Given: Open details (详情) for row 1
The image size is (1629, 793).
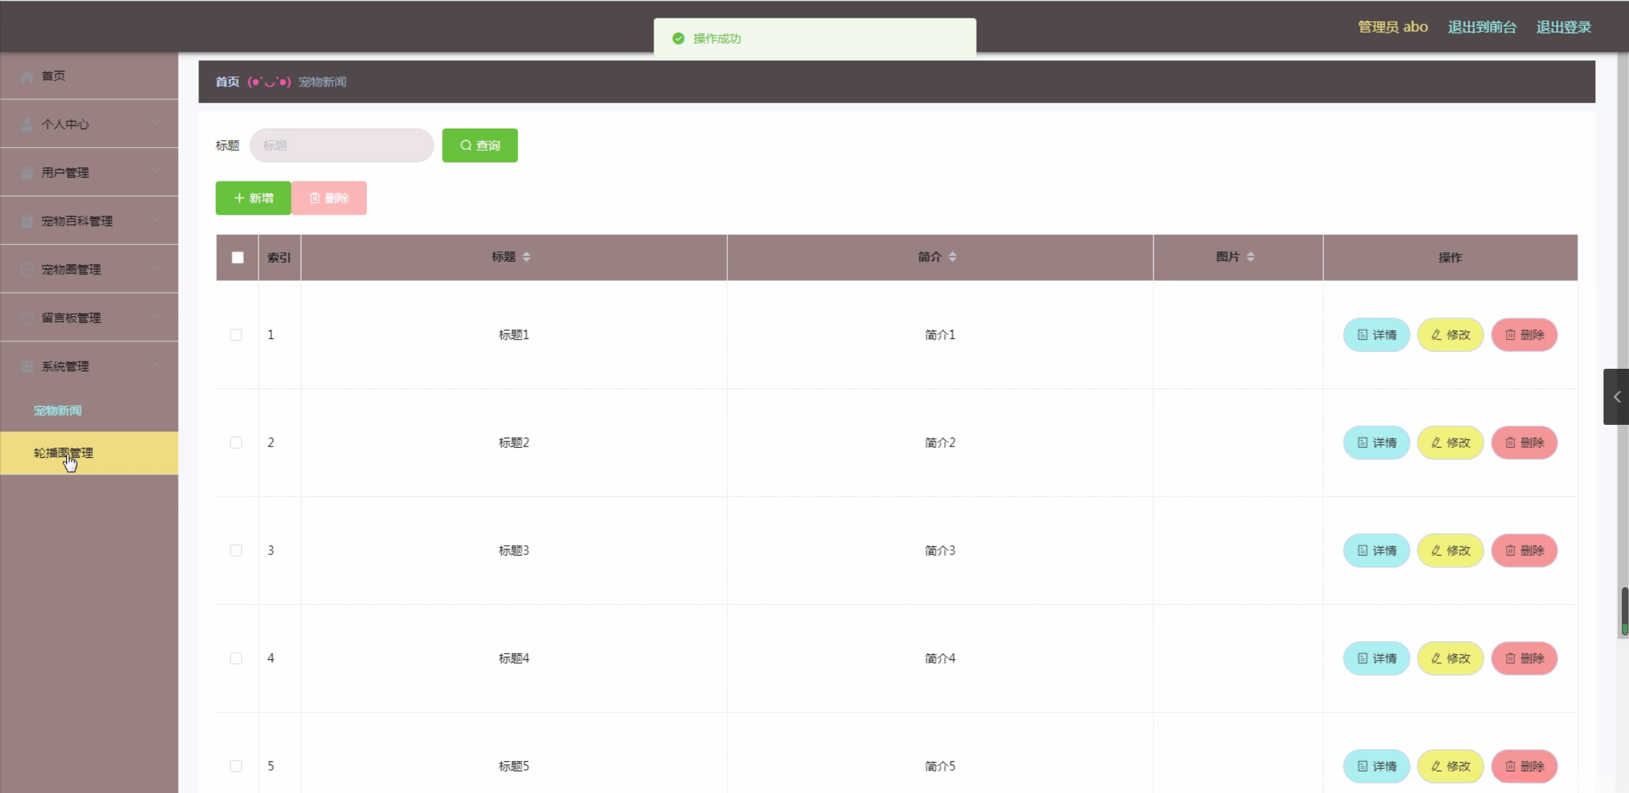Looking at the screenshot, I should (x=1376, y=335).
